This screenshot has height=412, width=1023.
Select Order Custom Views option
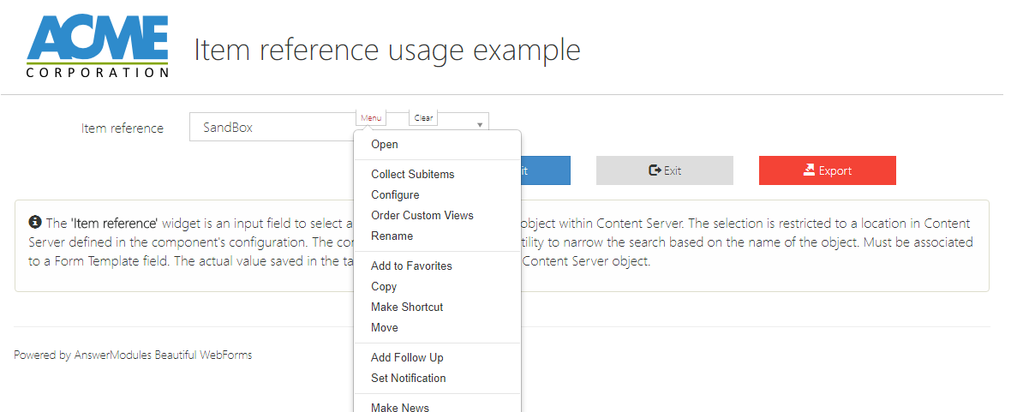422,215
